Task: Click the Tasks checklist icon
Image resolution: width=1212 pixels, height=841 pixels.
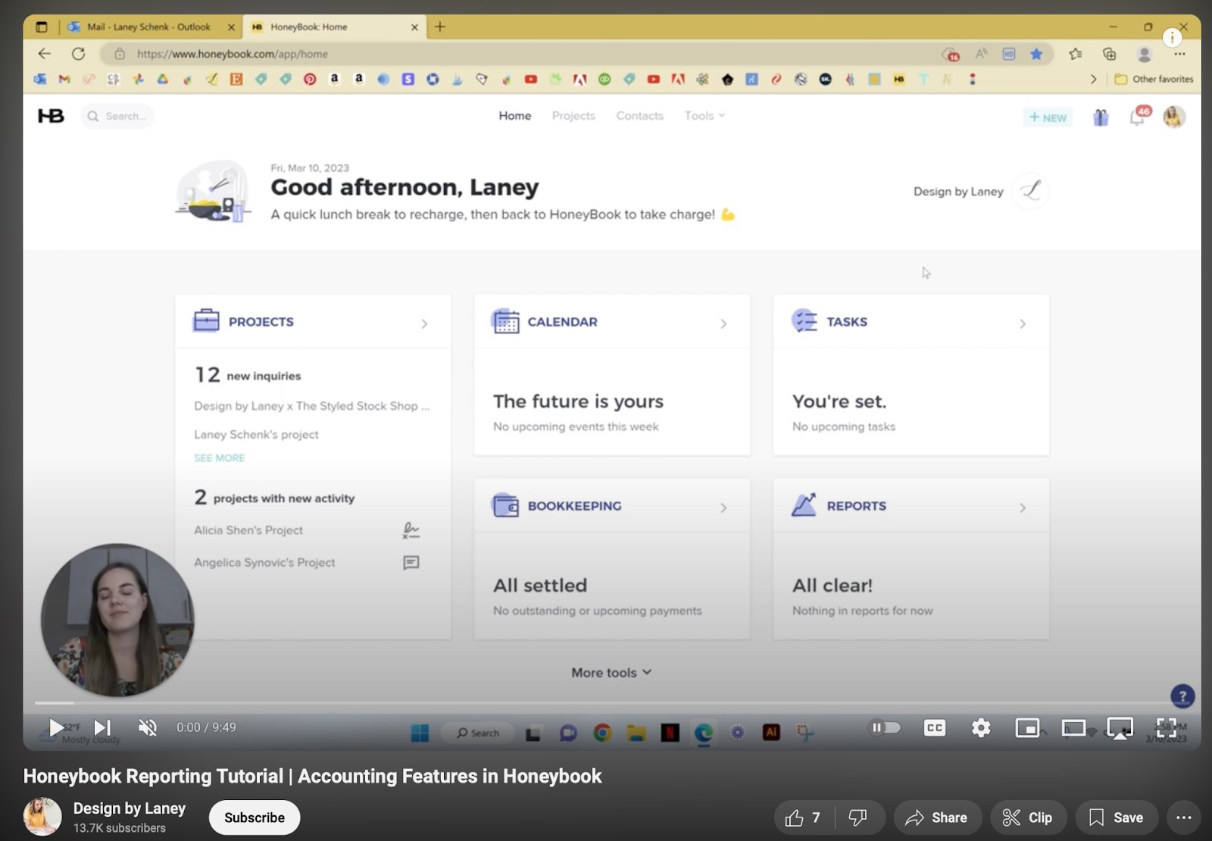Action: (804, 321)
